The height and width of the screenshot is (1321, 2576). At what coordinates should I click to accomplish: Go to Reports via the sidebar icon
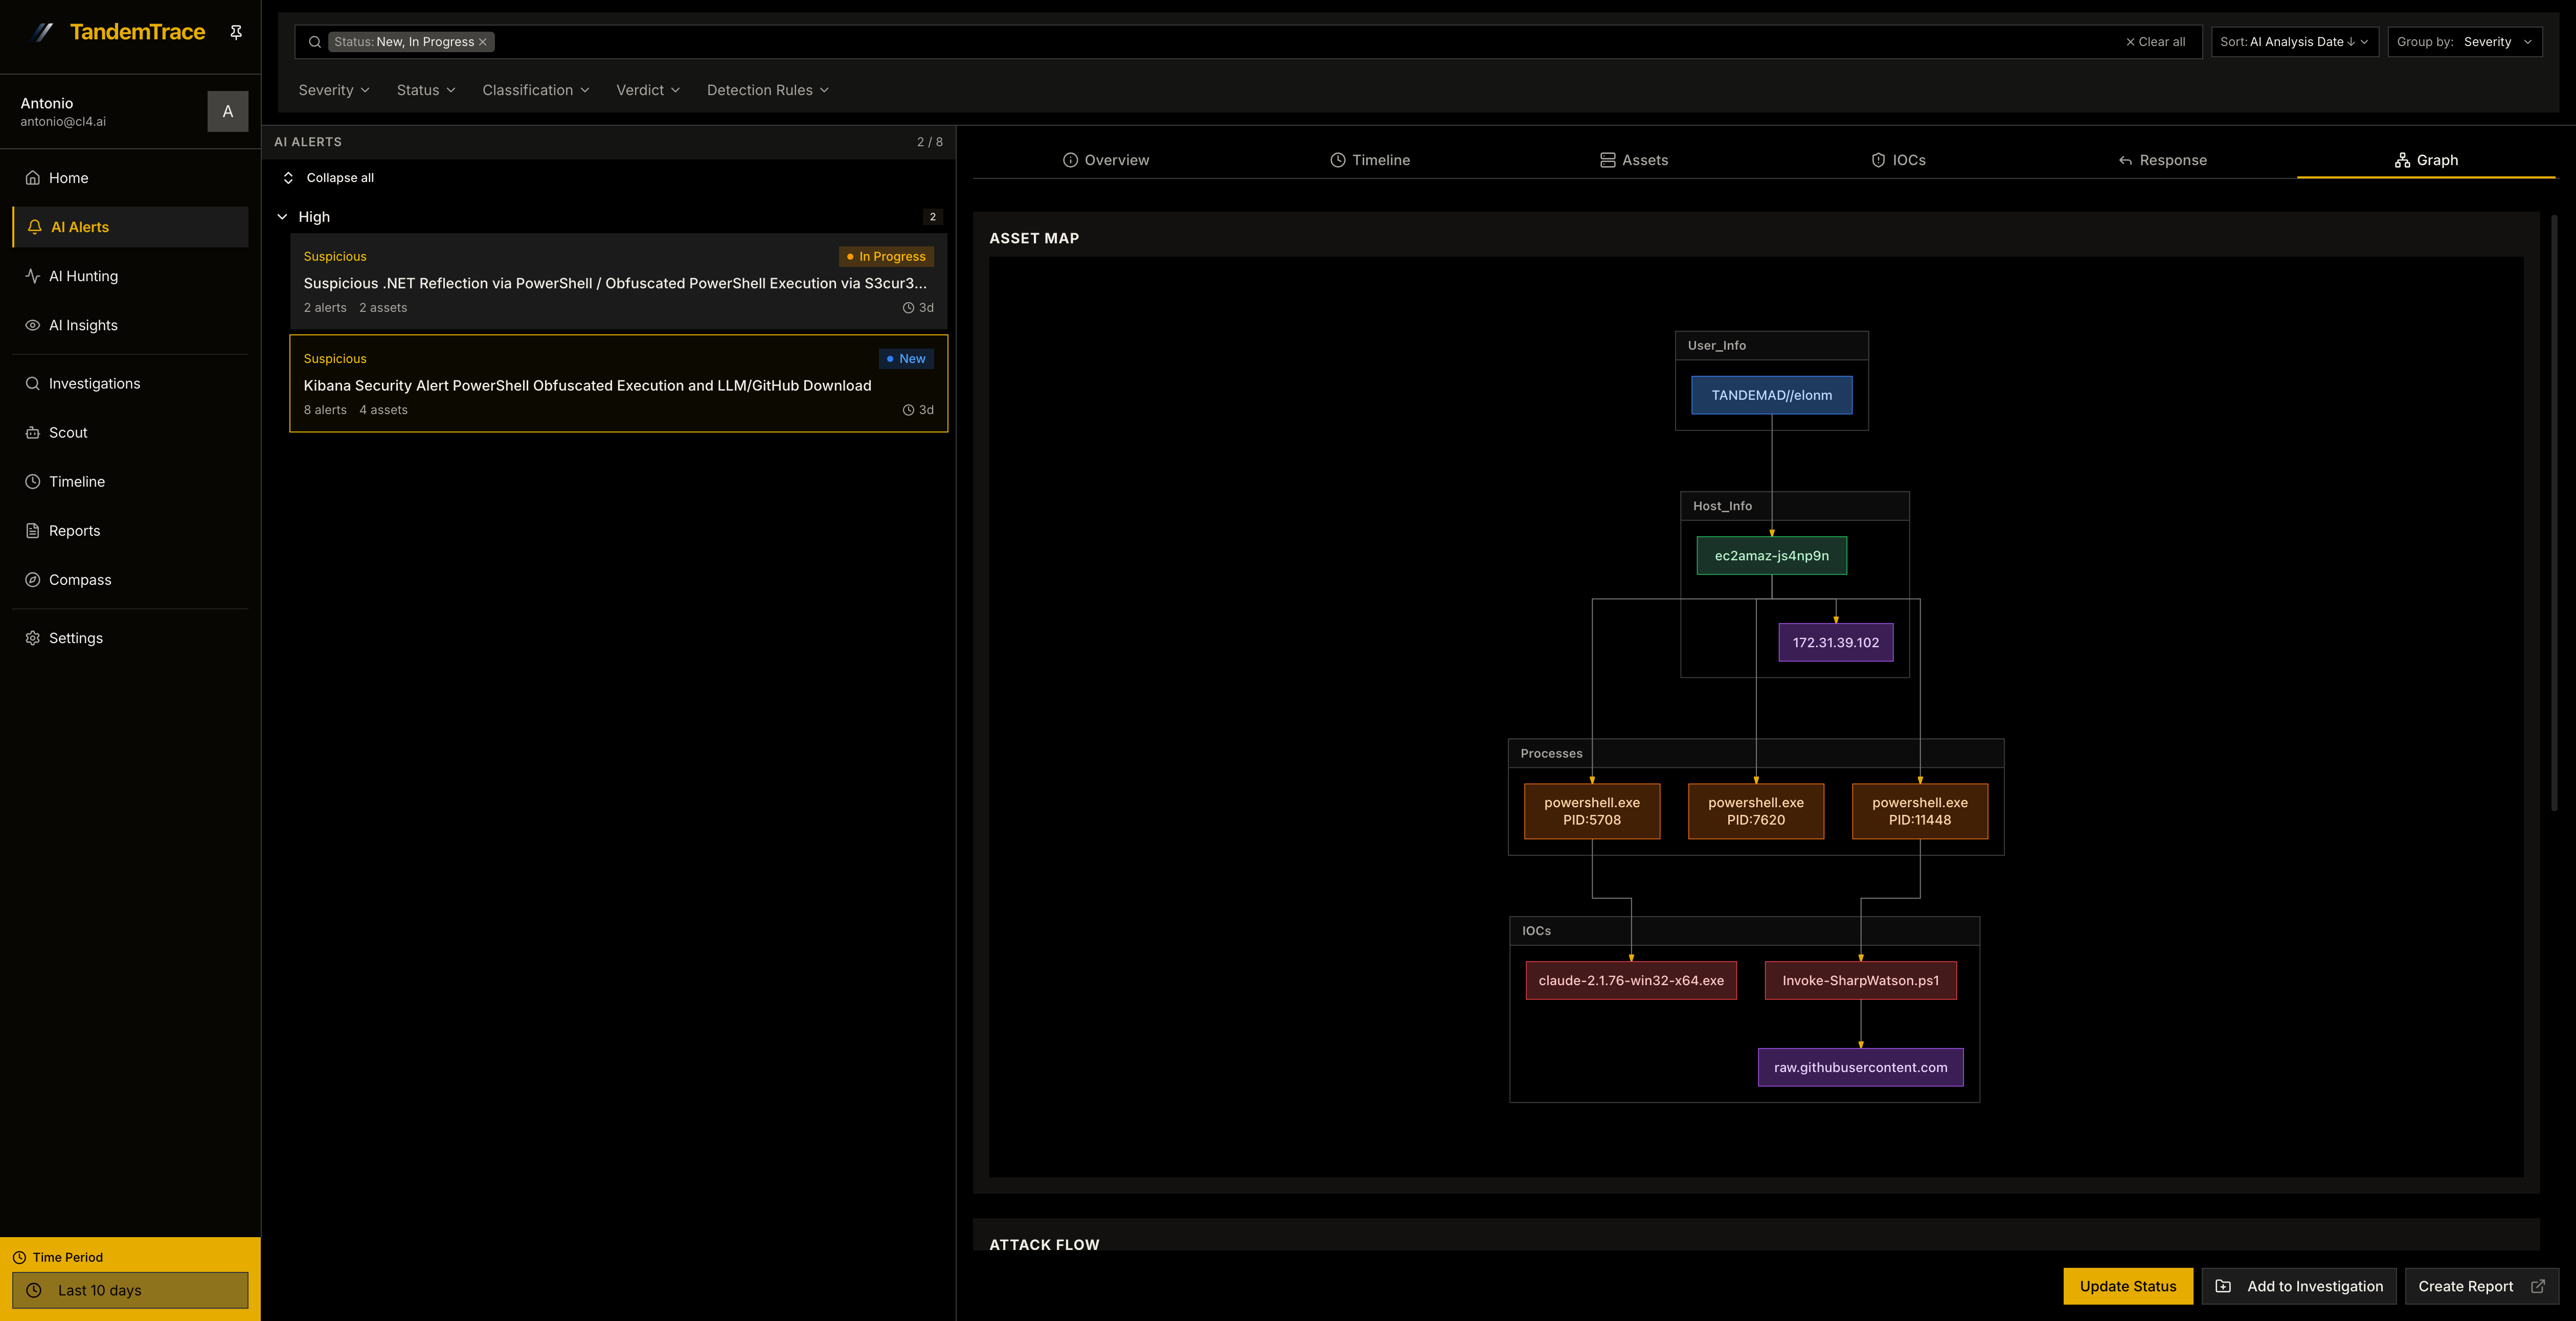74,530
